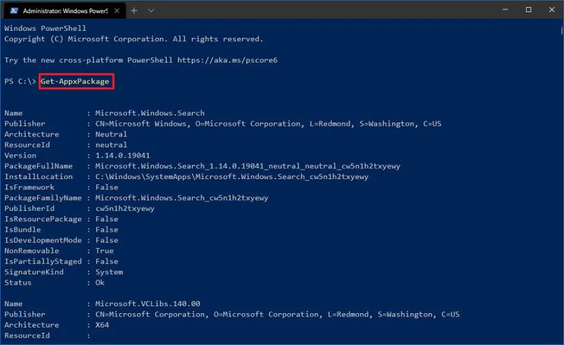Close the Windows Terminal window
The width and height of the screenshot is (564, 345).
551,10
